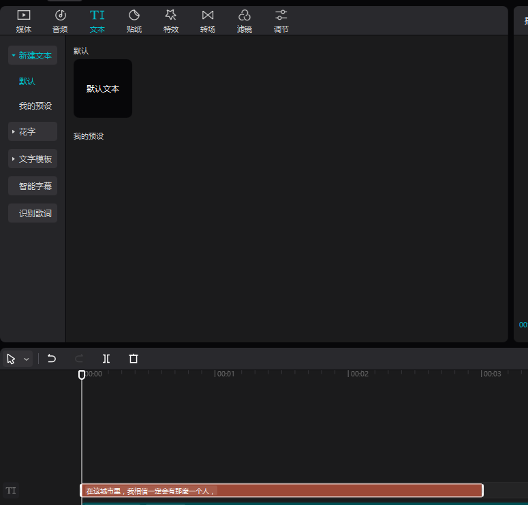Expand the 文字模板 category
The image size is (528, 505).
33,159
